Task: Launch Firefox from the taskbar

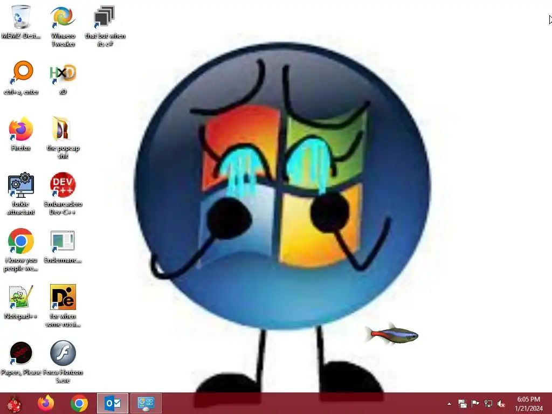Action: pyautogui.click(x=46, y=403)
